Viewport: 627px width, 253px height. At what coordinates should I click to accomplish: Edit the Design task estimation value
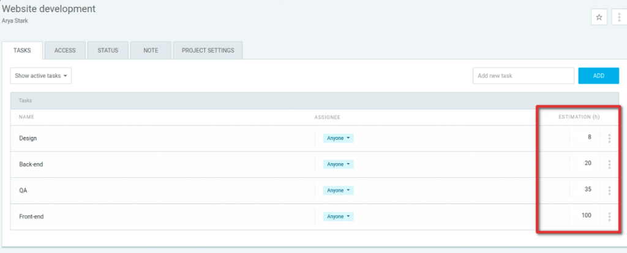pyautogui.click(x=585, y=138)
